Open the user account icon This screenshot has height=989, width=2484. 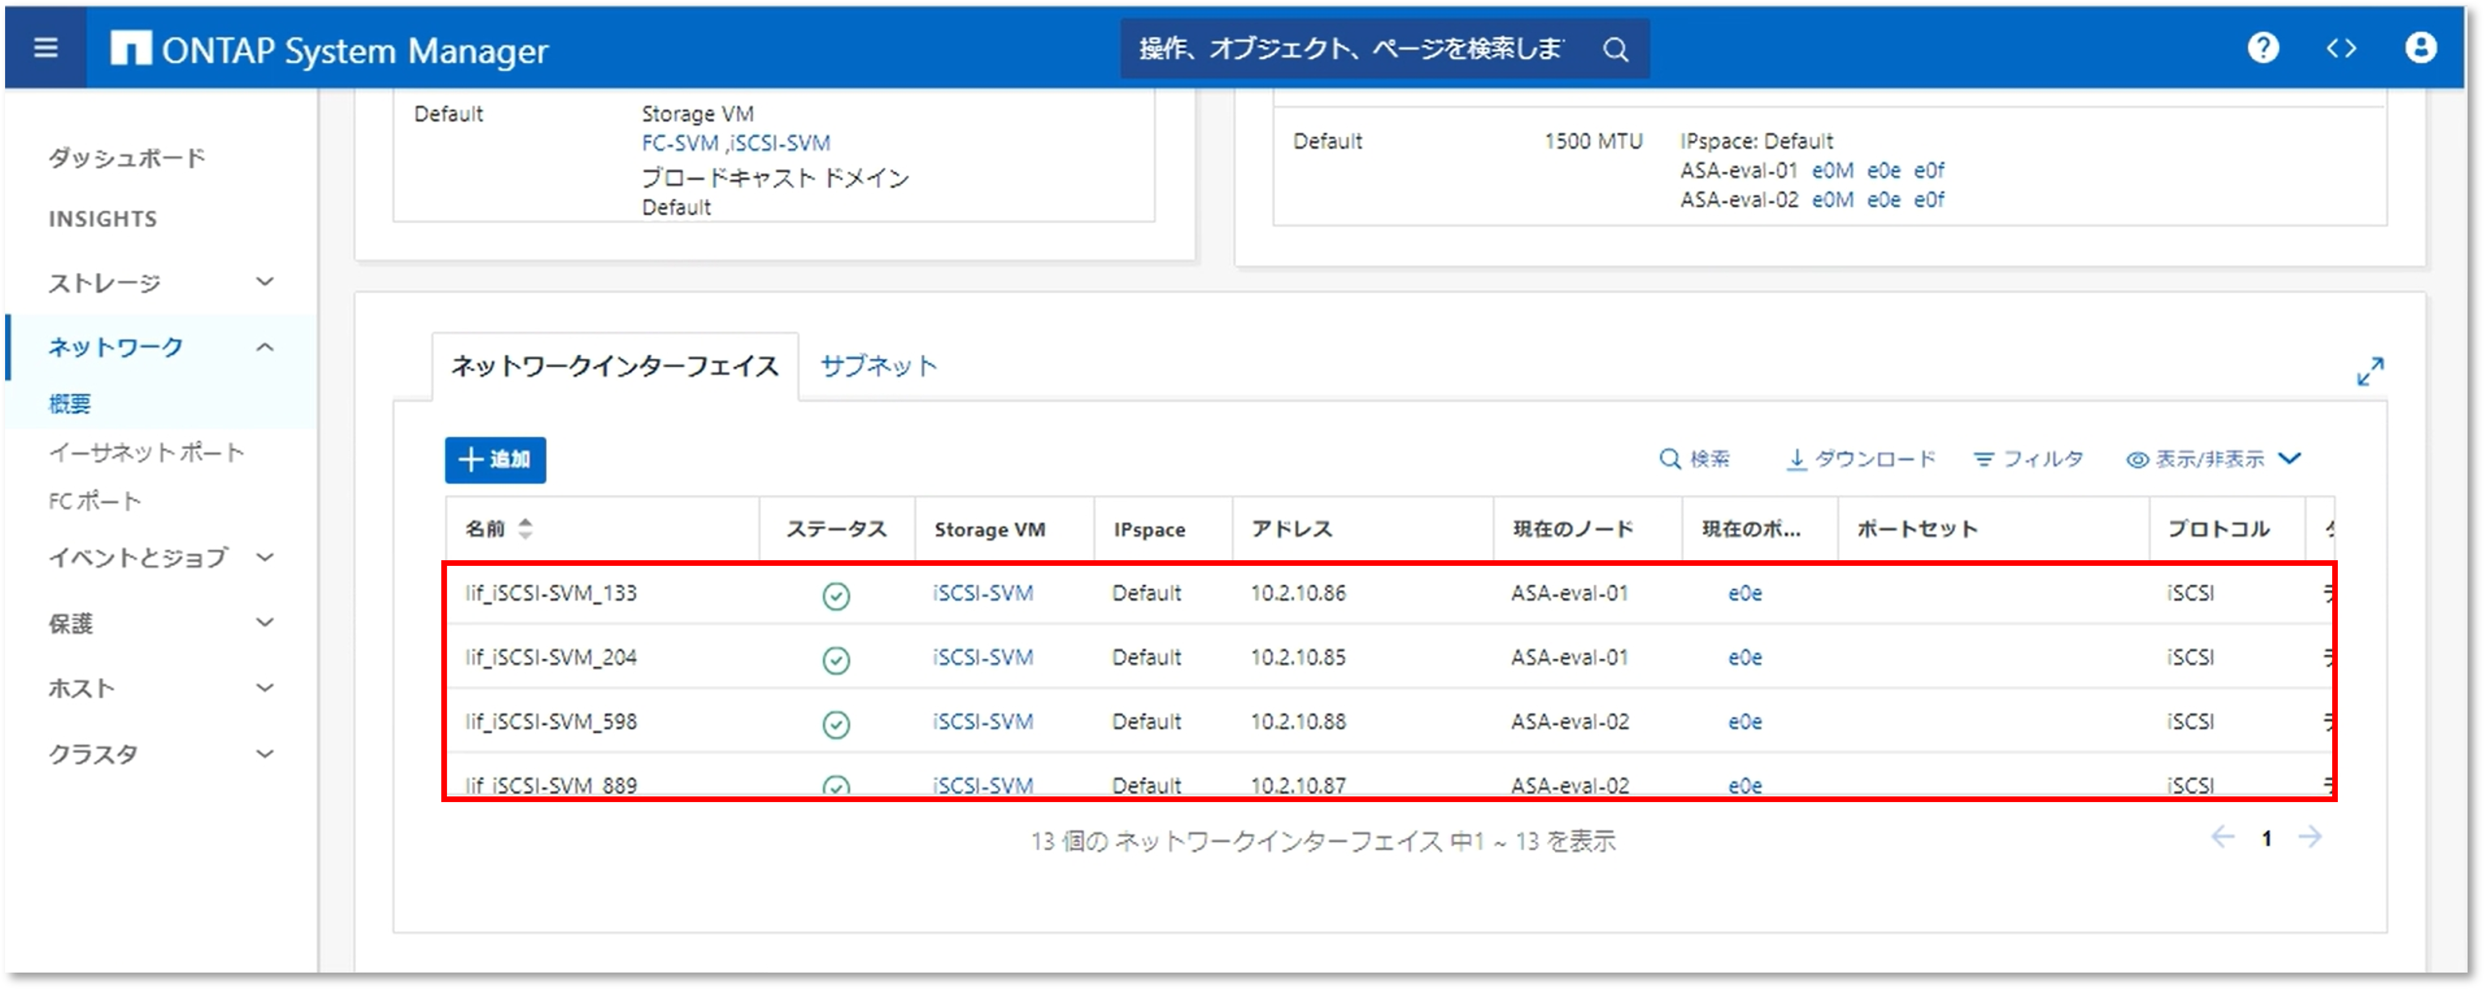click(x=2419, y=47)
